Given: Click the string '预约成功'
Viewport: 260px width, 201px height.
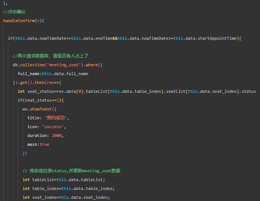Looking at the screenshot, I should (x=56, y=118).
